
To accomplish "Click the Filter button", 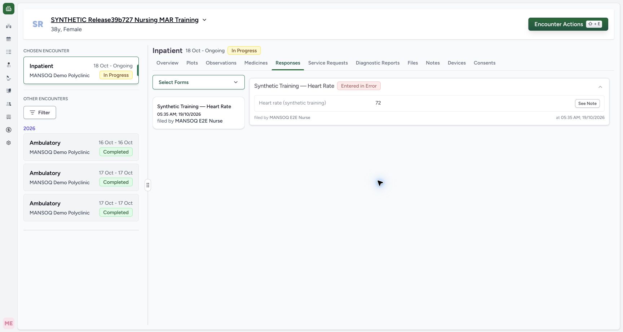I will [x=40, y=112].
